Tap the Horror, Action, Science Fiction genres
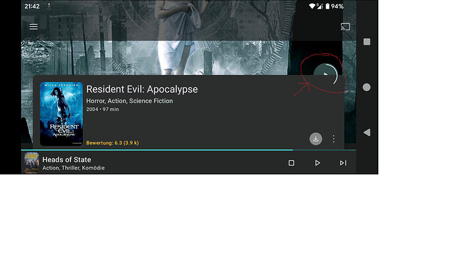 pyautogui.click(x=130, y=101)
